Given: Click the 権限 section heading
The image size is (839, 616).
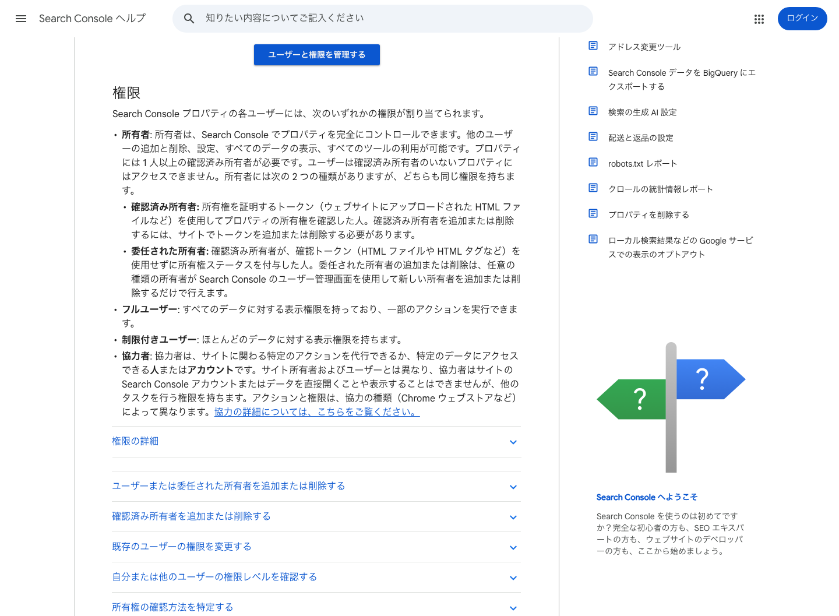Looking at the screenshot, I should (x=126, y=93).
